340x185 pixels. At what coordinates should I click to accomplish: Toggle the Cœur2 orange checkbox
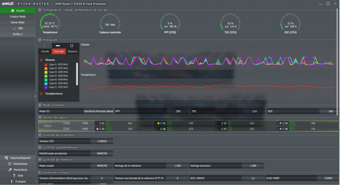pos(46,68)
